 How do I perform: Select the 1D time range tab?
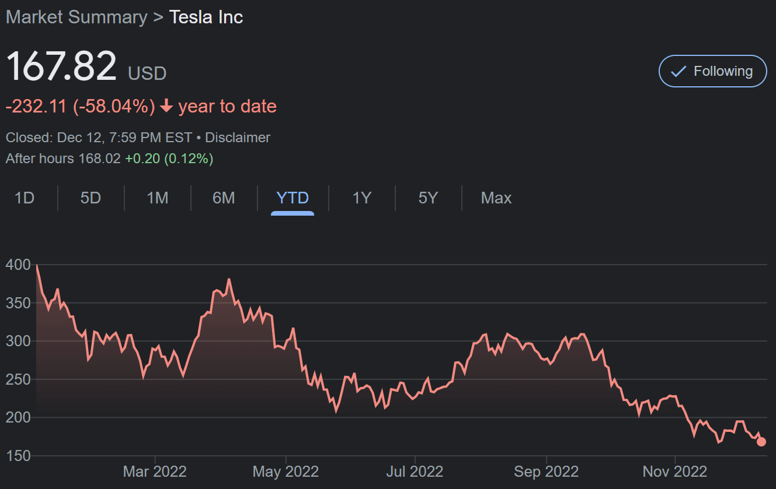(x=25, y=198)
